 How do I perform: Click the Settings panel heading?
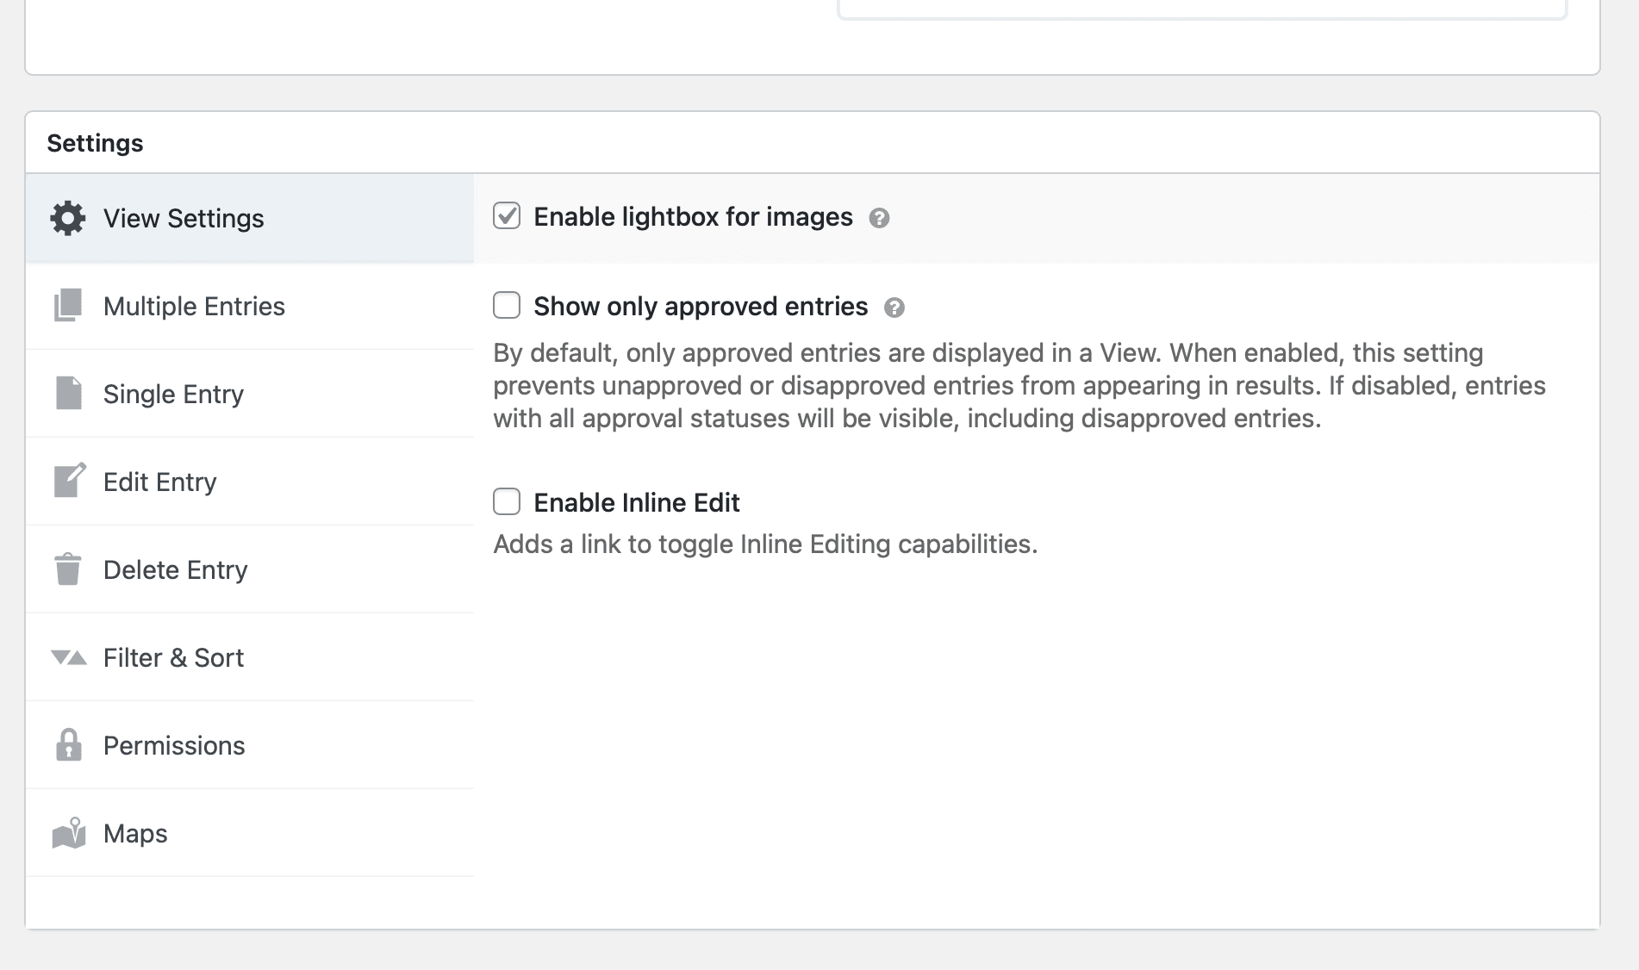tap(96, 142)
